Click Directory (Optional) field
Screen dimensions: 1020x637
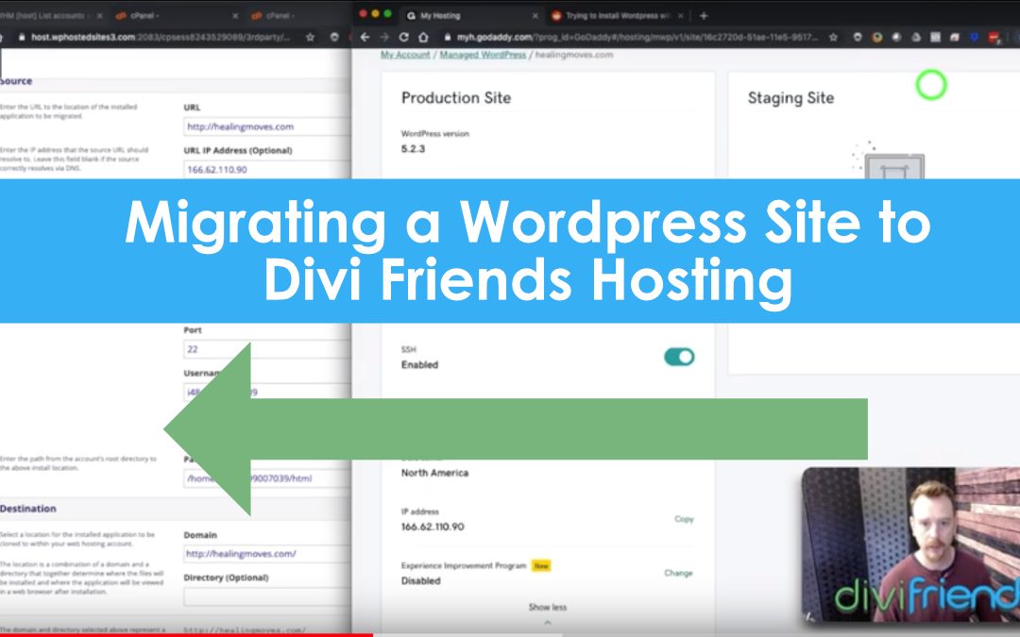pyautogui.click(x=266, y=596)
